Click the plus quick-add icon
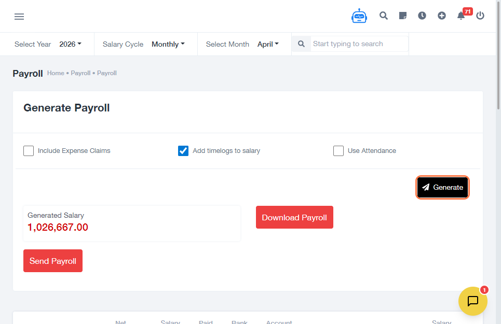Screen dimensions: 501x324 point(442,16)
